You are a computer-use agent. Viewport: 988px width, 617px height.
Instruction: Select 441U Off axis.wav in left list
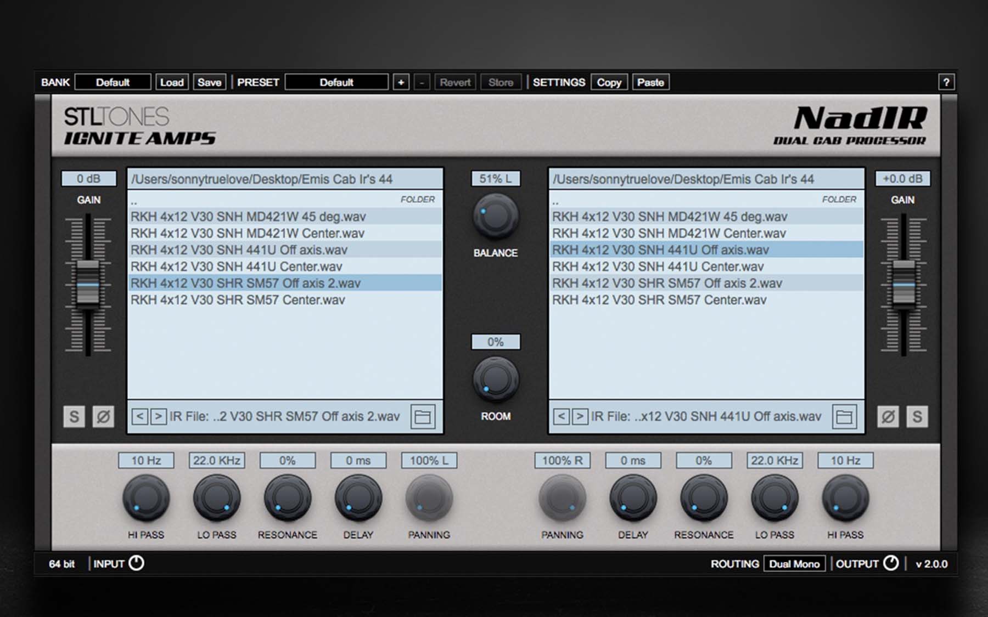tap(285, 250)
